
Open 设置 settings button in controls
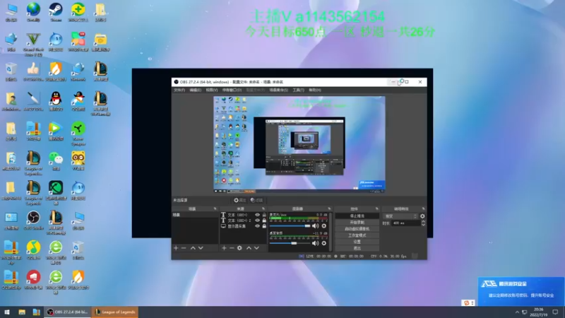357,242
